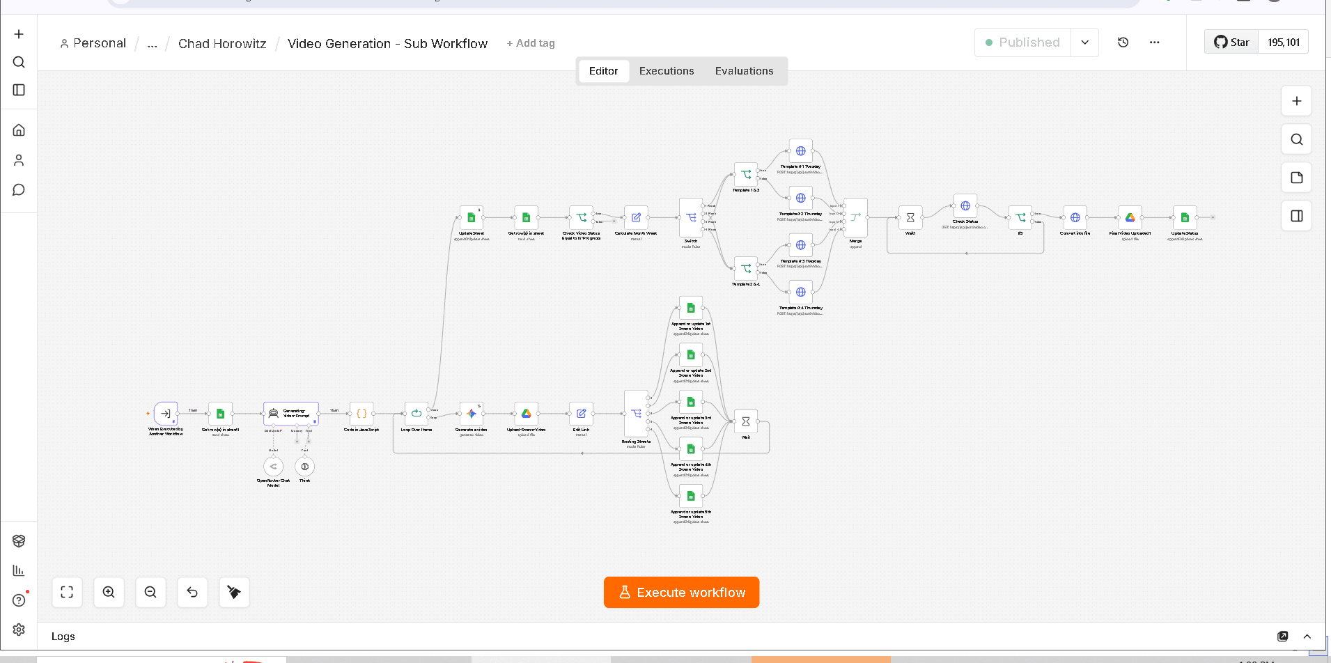1331x663 pixels.
Task: Open the Personal project breadcrumb
Action: 93,43
